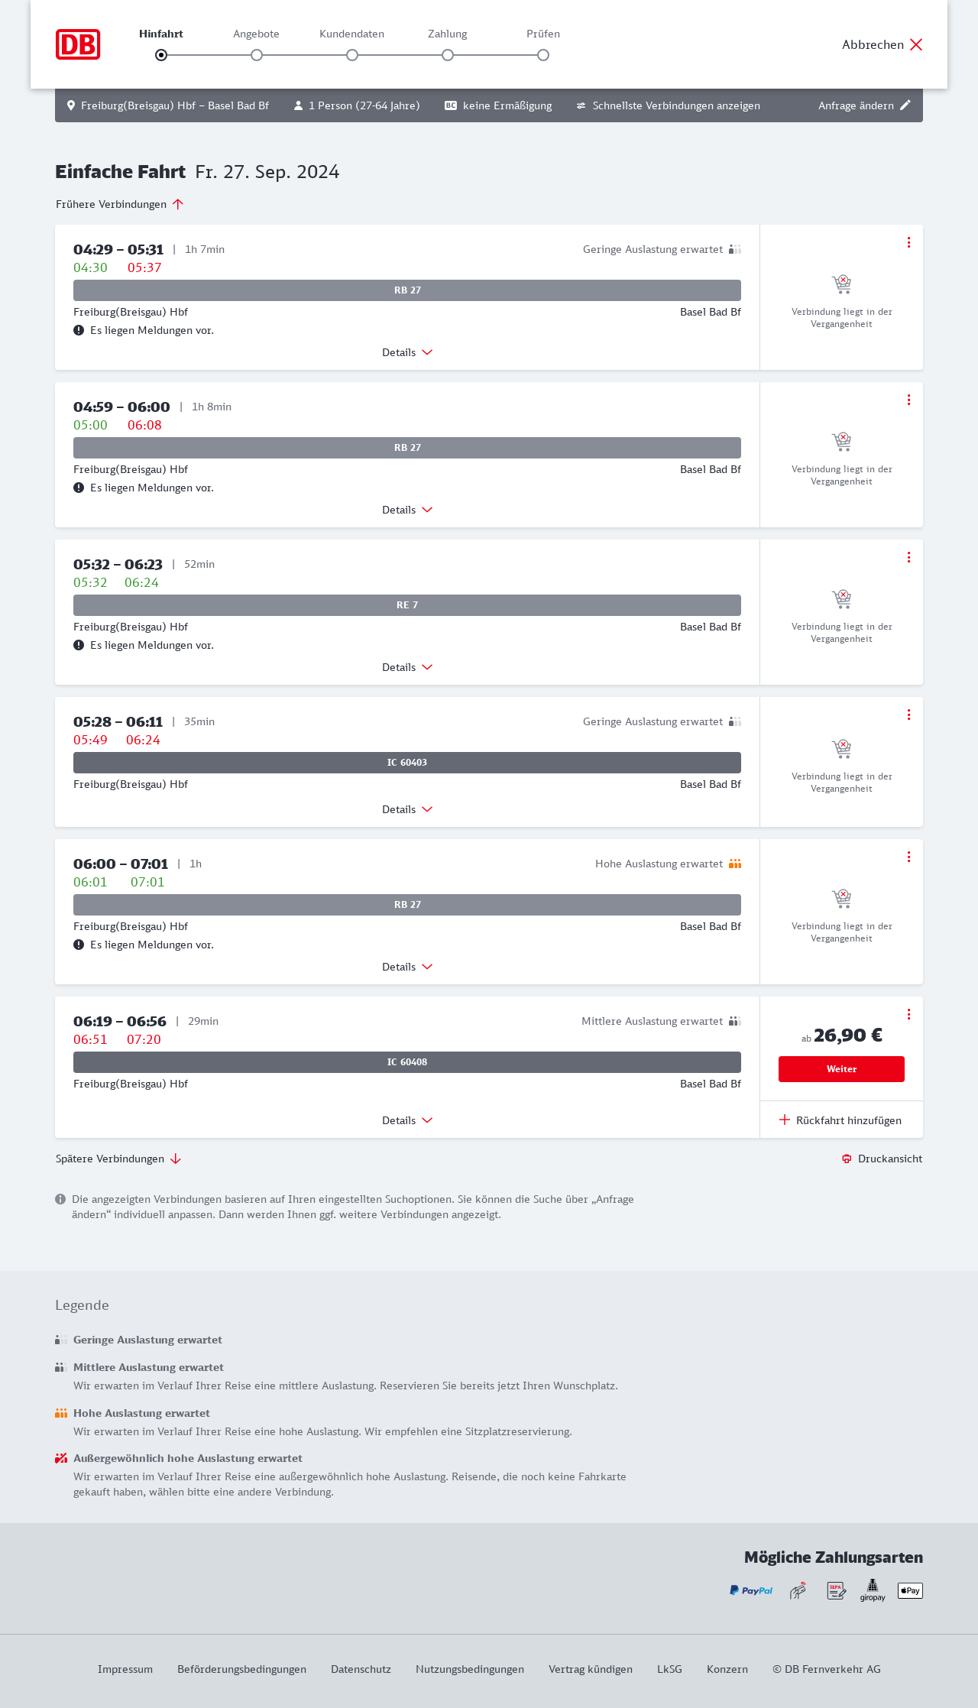Click the Abbrechen close icon

tap(916, 44)
